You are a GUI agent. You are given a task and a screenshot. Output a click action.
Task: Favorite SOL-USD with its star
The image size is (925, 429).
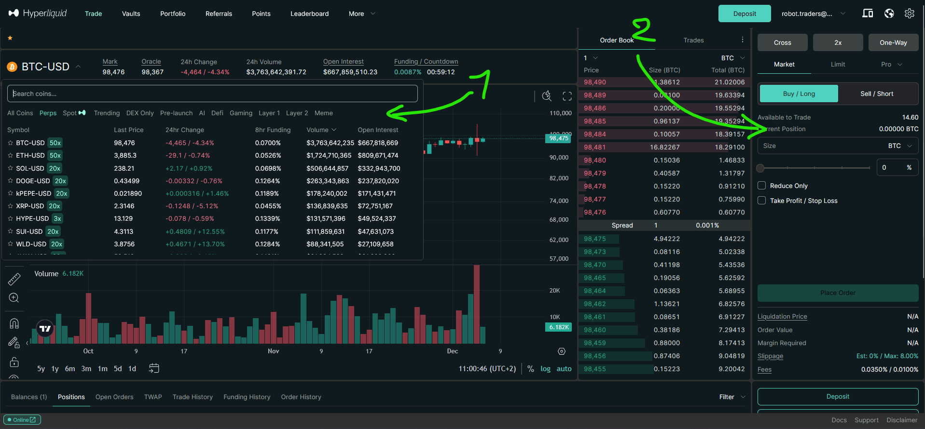[x=11, y=168]
